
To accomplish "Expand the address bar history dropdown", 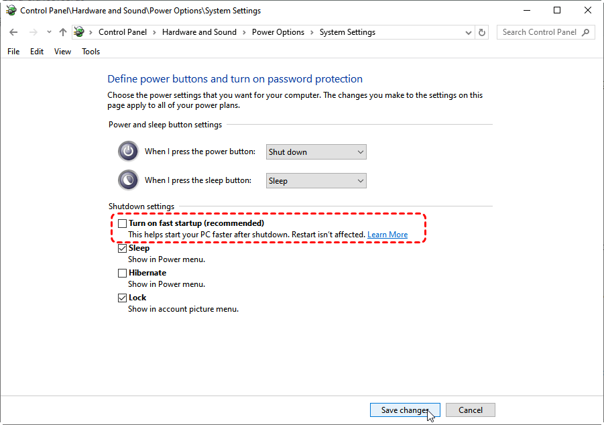I will [469, 32].
